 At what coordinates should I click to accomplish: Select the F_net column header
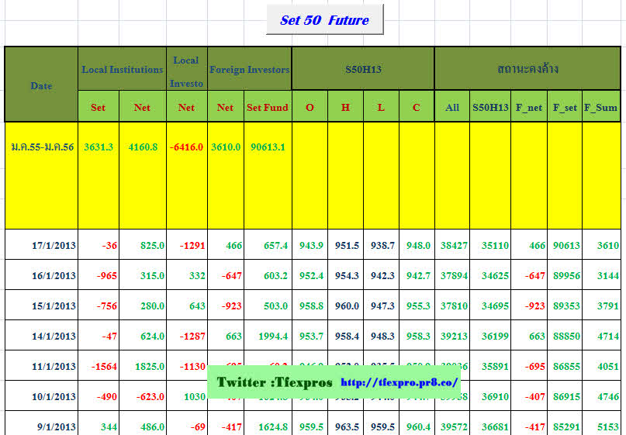[x=529, y=107]
